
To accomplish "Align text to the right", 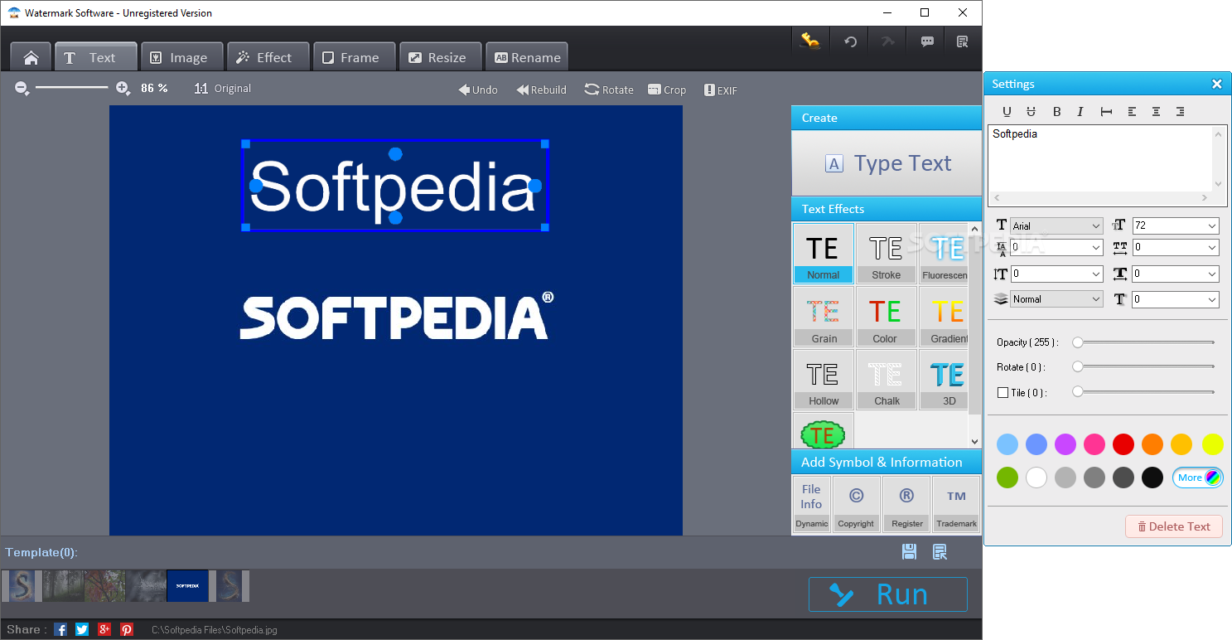I will click(x=1181, y=112).
